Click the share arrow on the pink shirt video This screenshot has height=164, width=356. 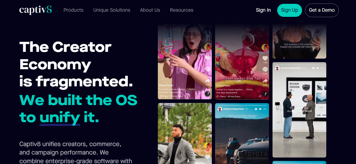(208, 81)
